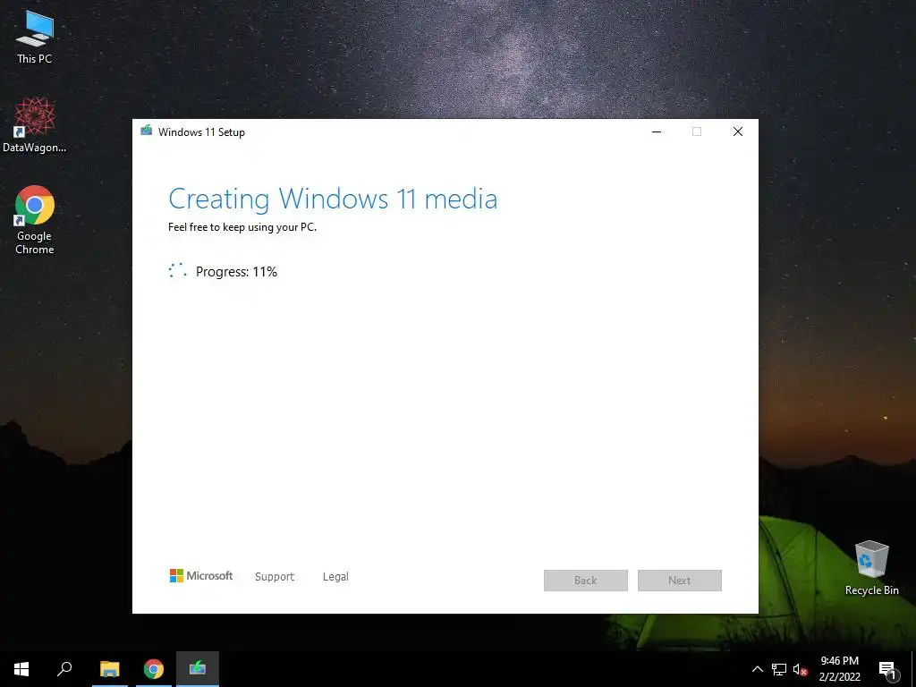Click the disabled maximize button
The height and width of the screenshot is (687, 916).
click(x=697, y=132)
